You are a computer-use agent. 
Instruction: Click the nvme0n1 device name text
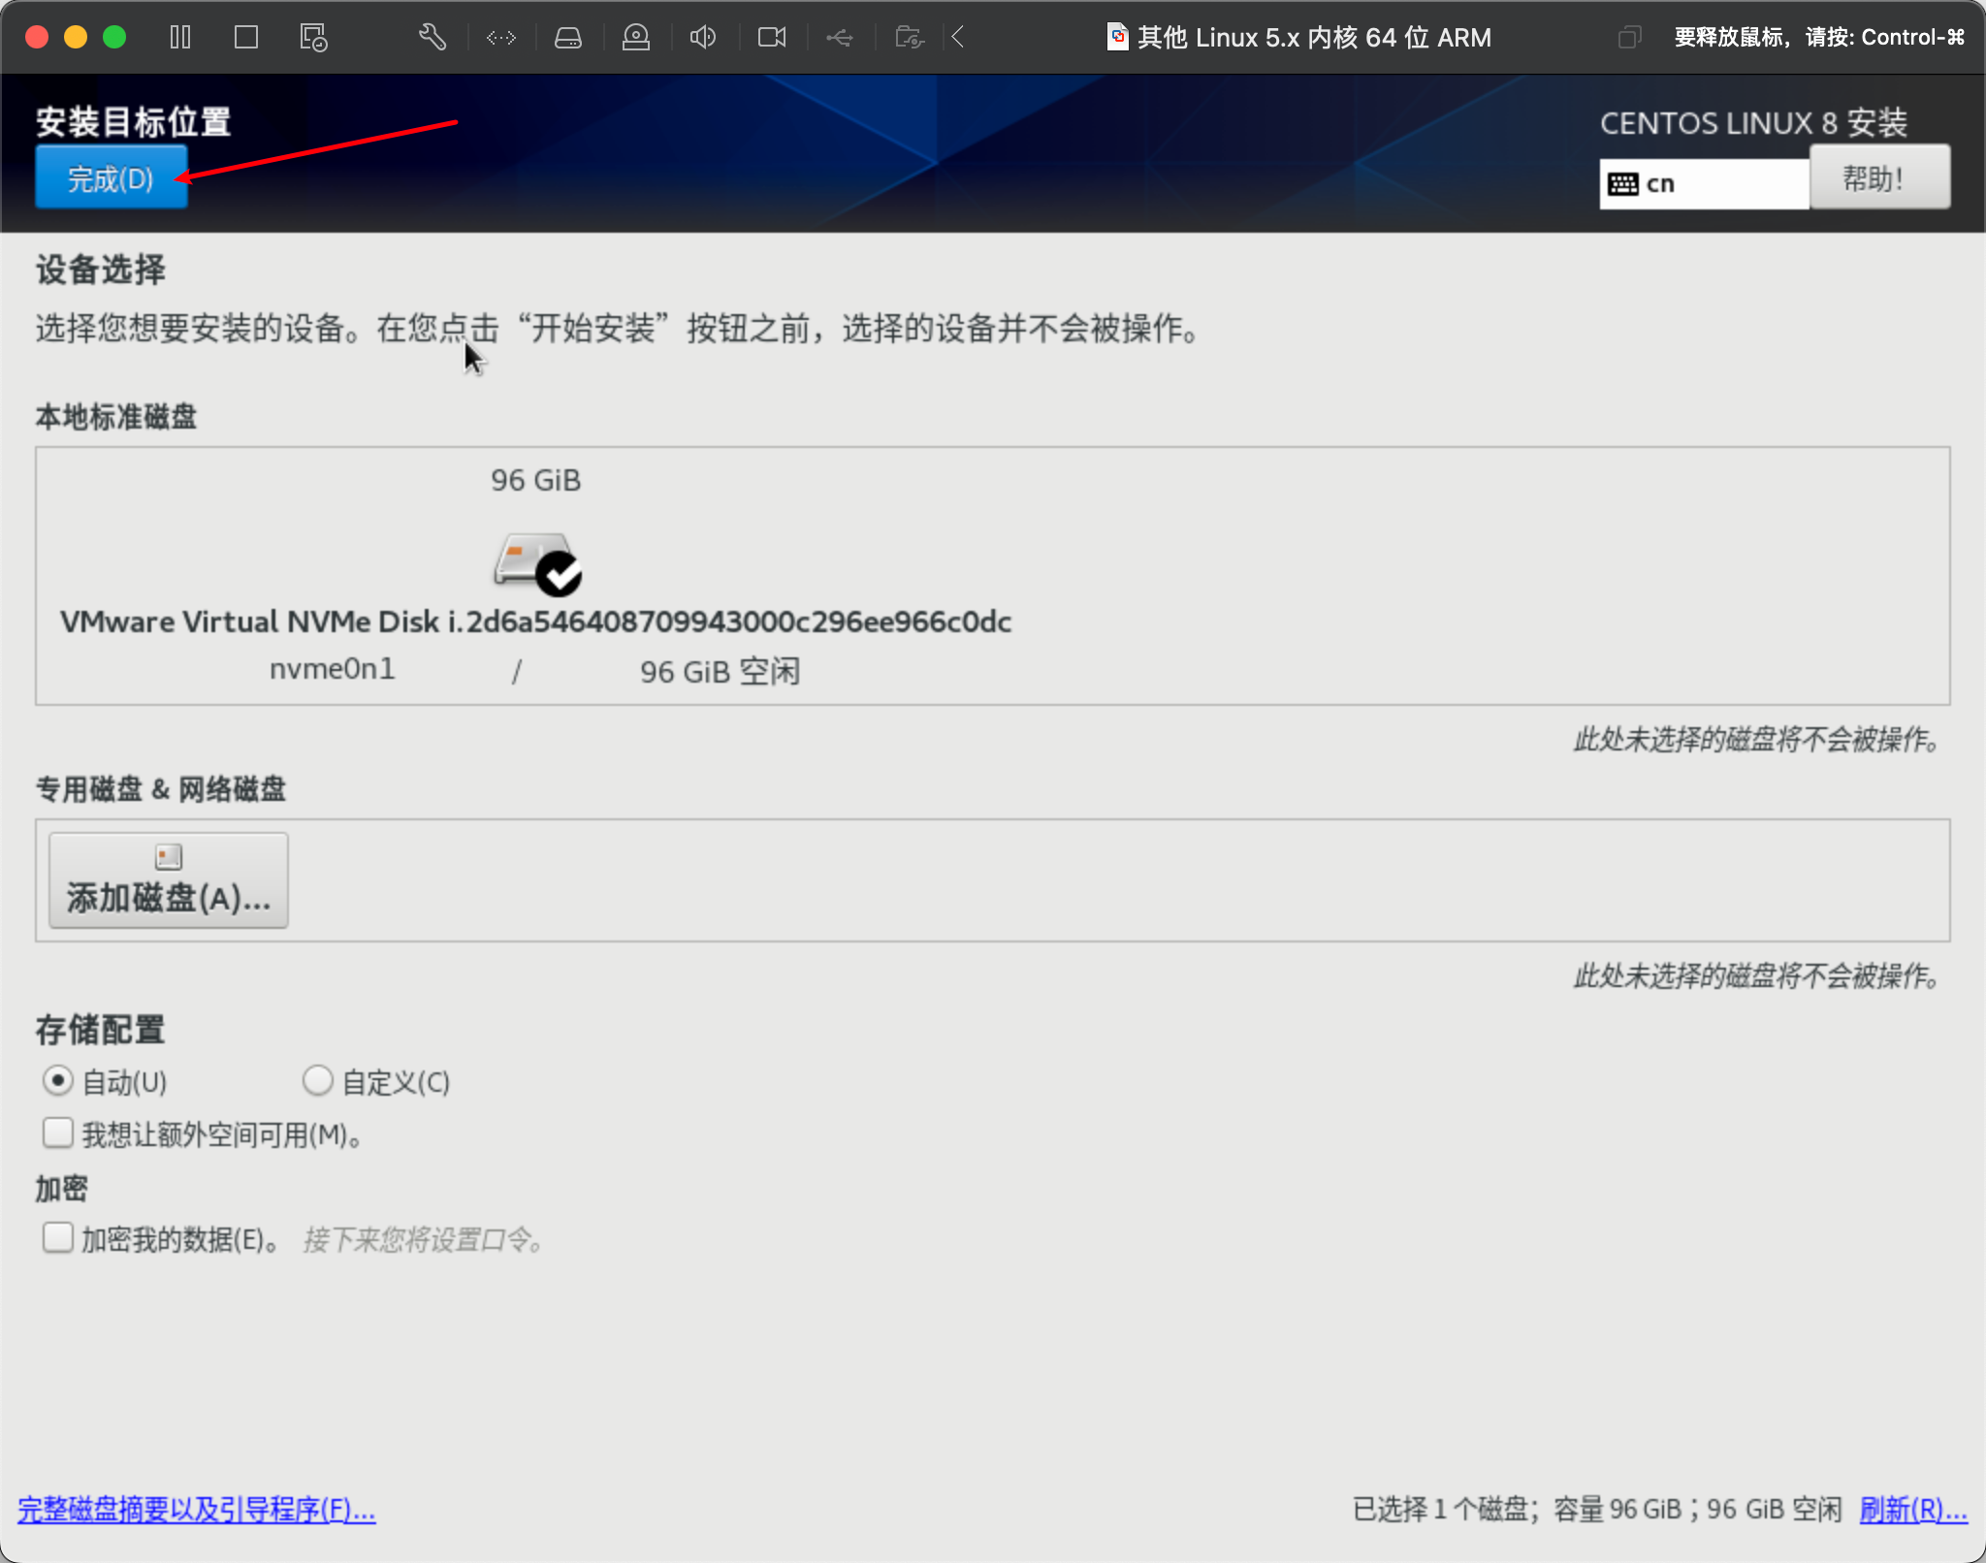pyautogui.click(x=333, y=669)
